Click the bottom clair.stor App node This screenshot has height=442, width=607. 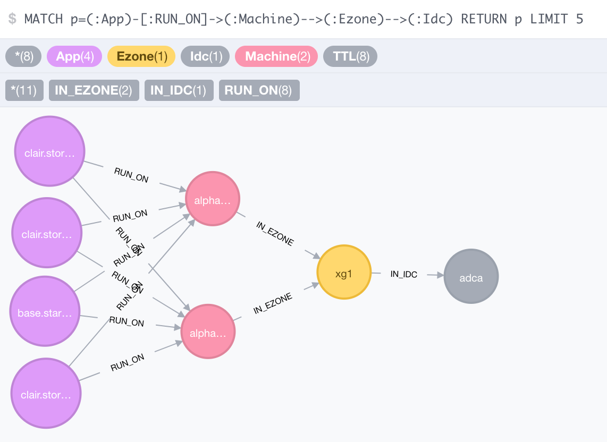(46, 394)
